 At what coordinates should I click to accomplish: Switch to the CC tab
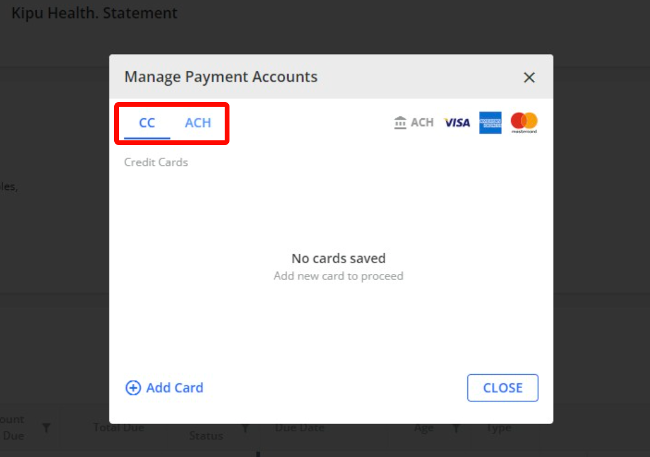[147, 122]
